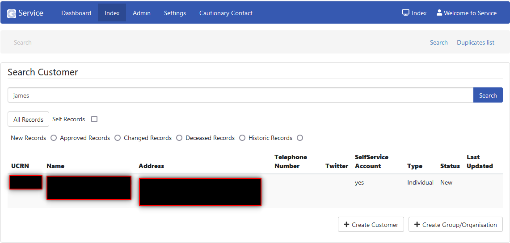
Task: Focus the customer search field containing james
Action: [x=240, y=95]
